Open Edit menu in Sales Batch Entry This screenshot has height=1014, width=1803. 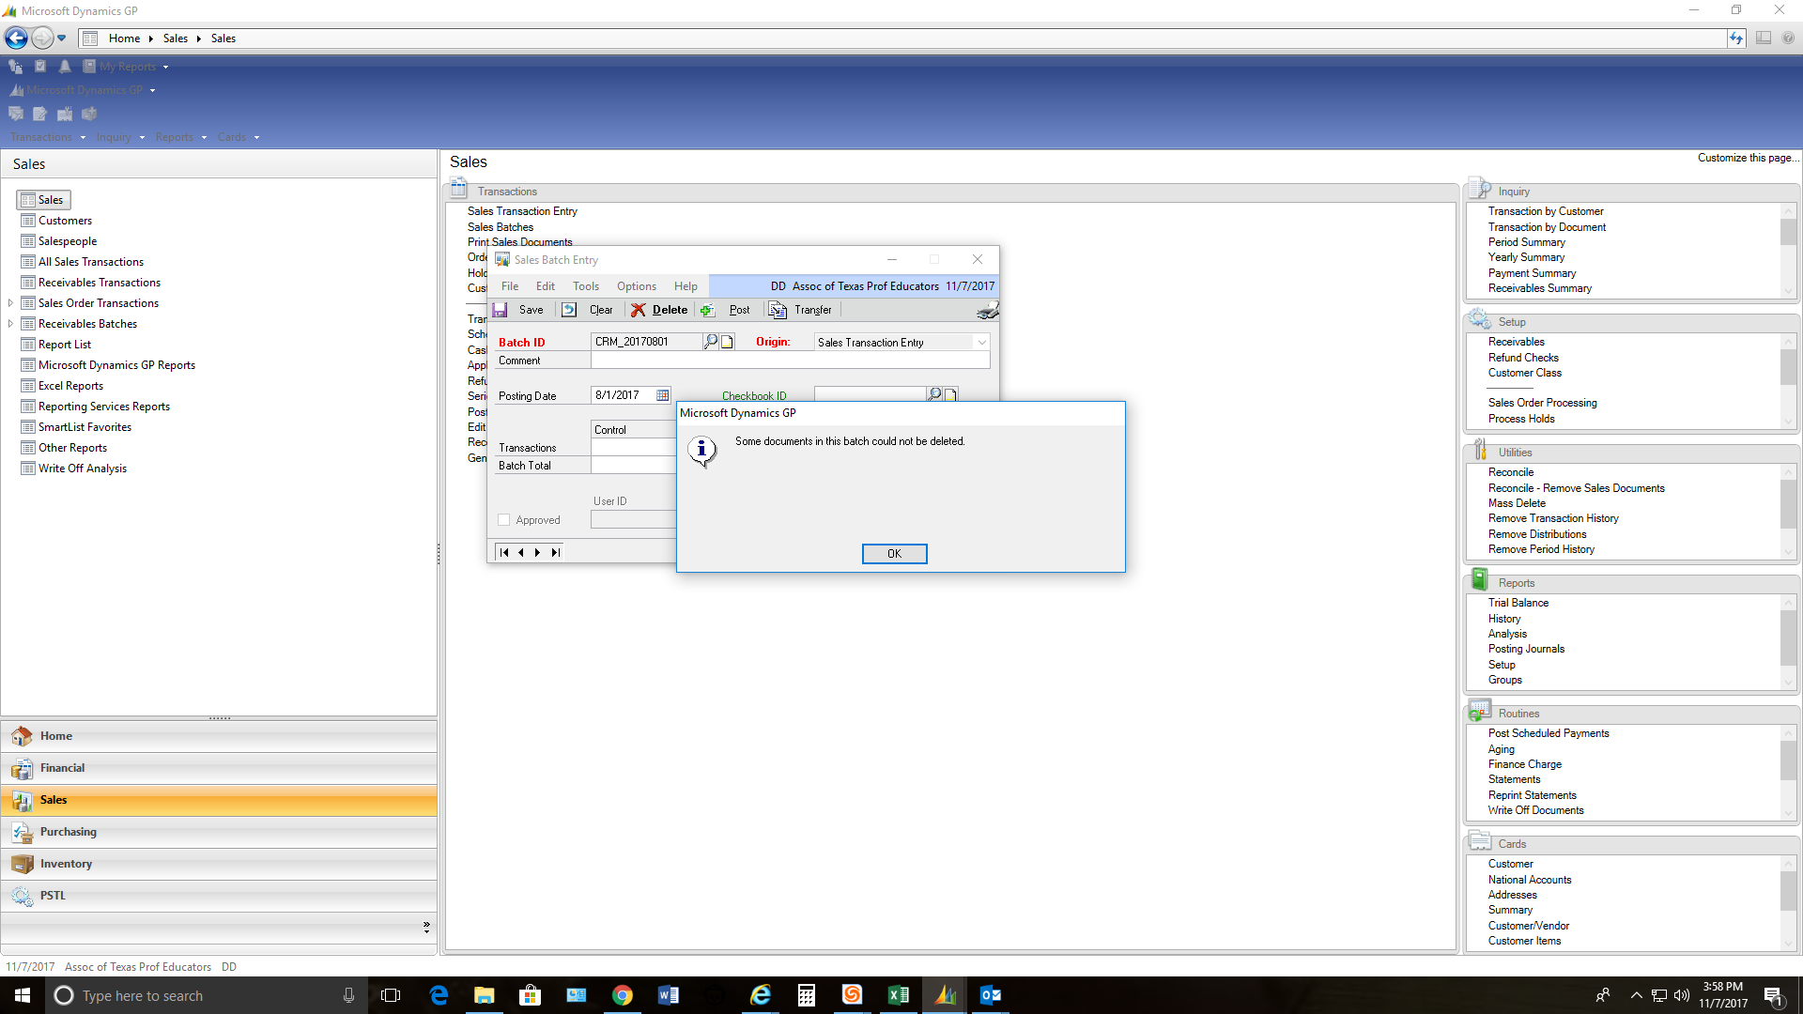click(x=546, y=286)
